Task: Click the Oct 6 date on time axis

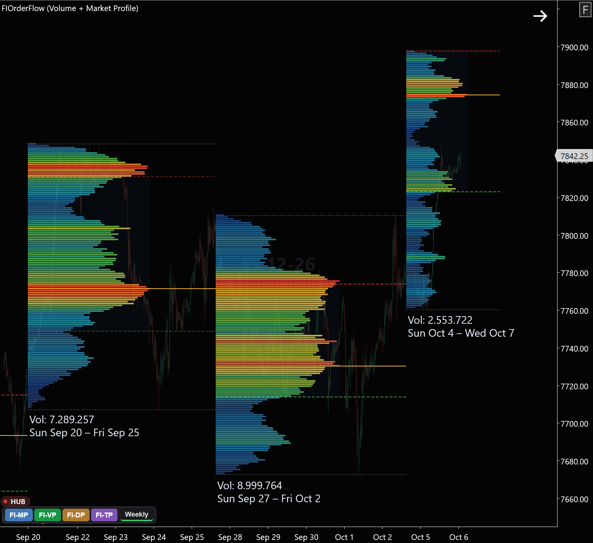Action: (459, 537)
